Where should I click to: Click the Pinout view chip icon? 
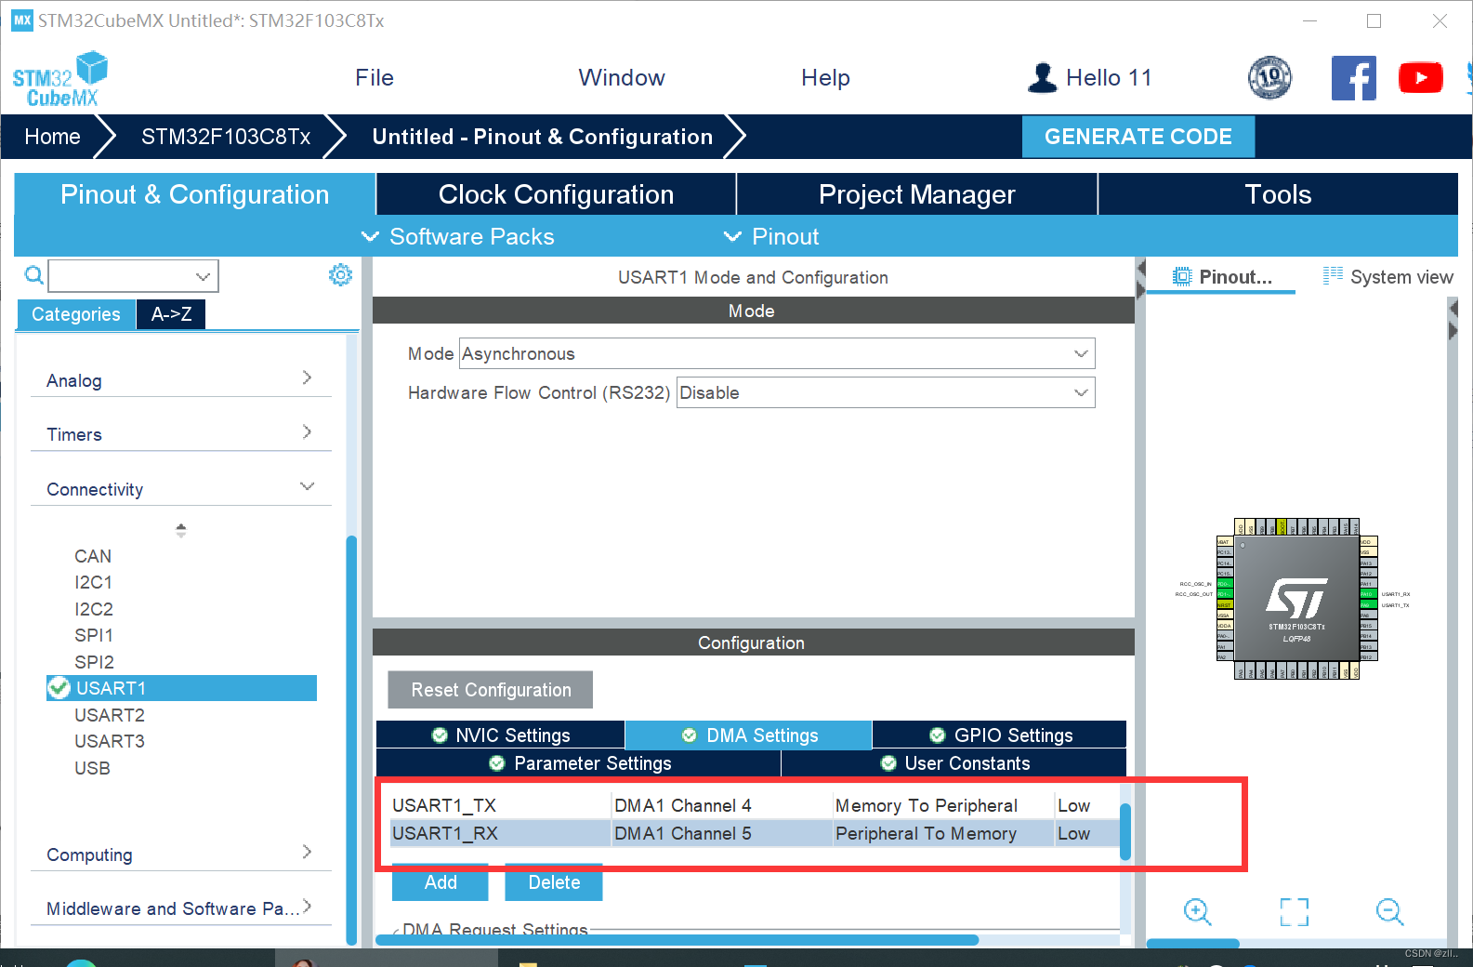pyautogui.click(x=1182, y=276)
